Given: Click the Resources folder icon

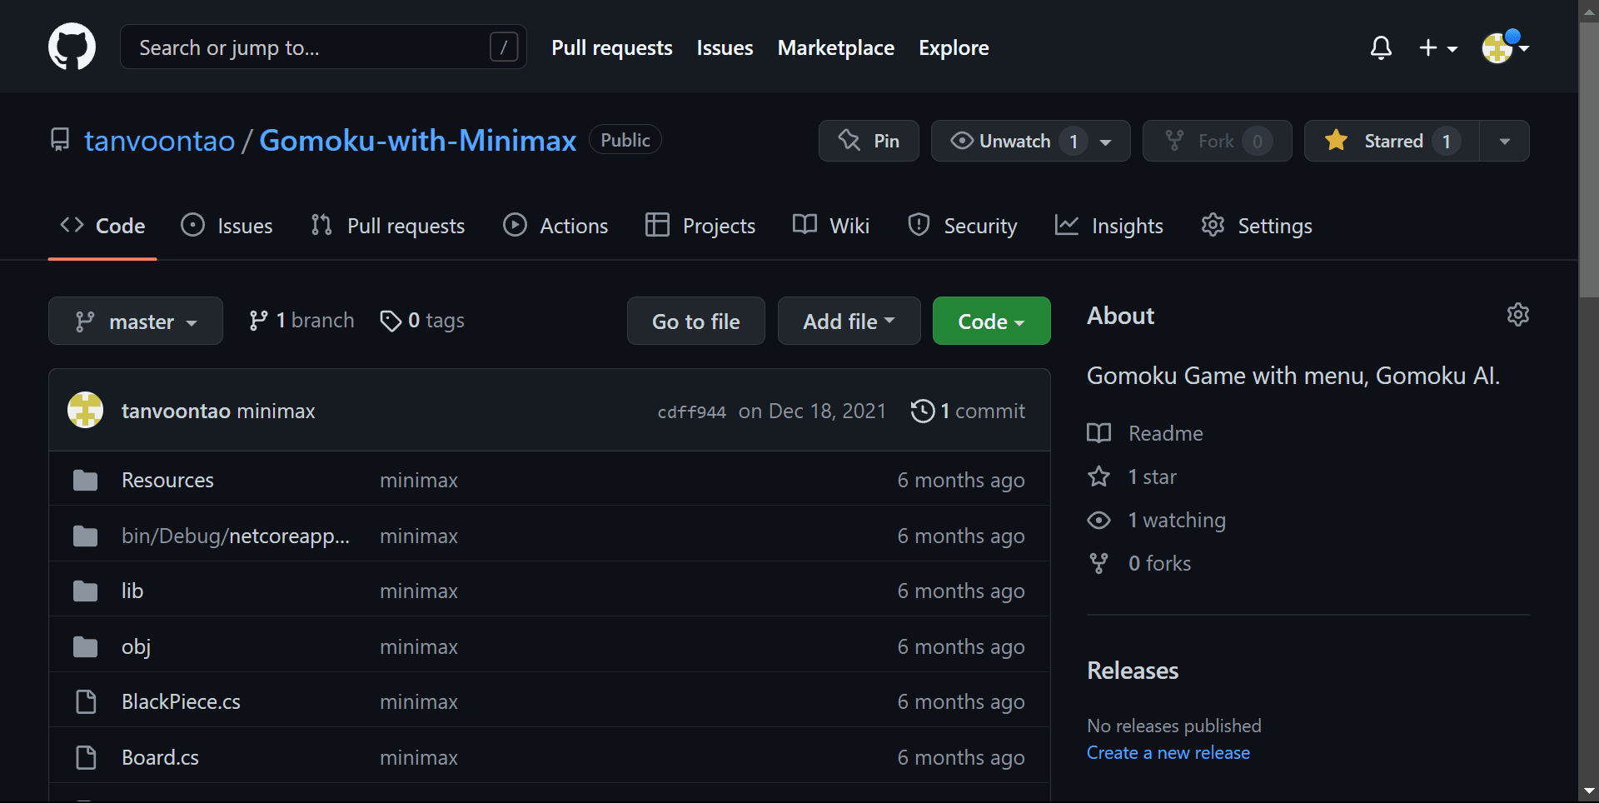Looking at the screenshot, I should [85, 480].
